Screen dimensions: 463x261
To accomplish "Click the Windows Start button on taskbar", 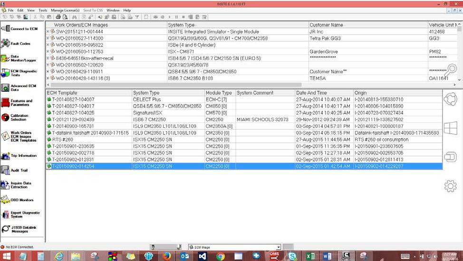I will pyautogui.click(x=6, y=256).
